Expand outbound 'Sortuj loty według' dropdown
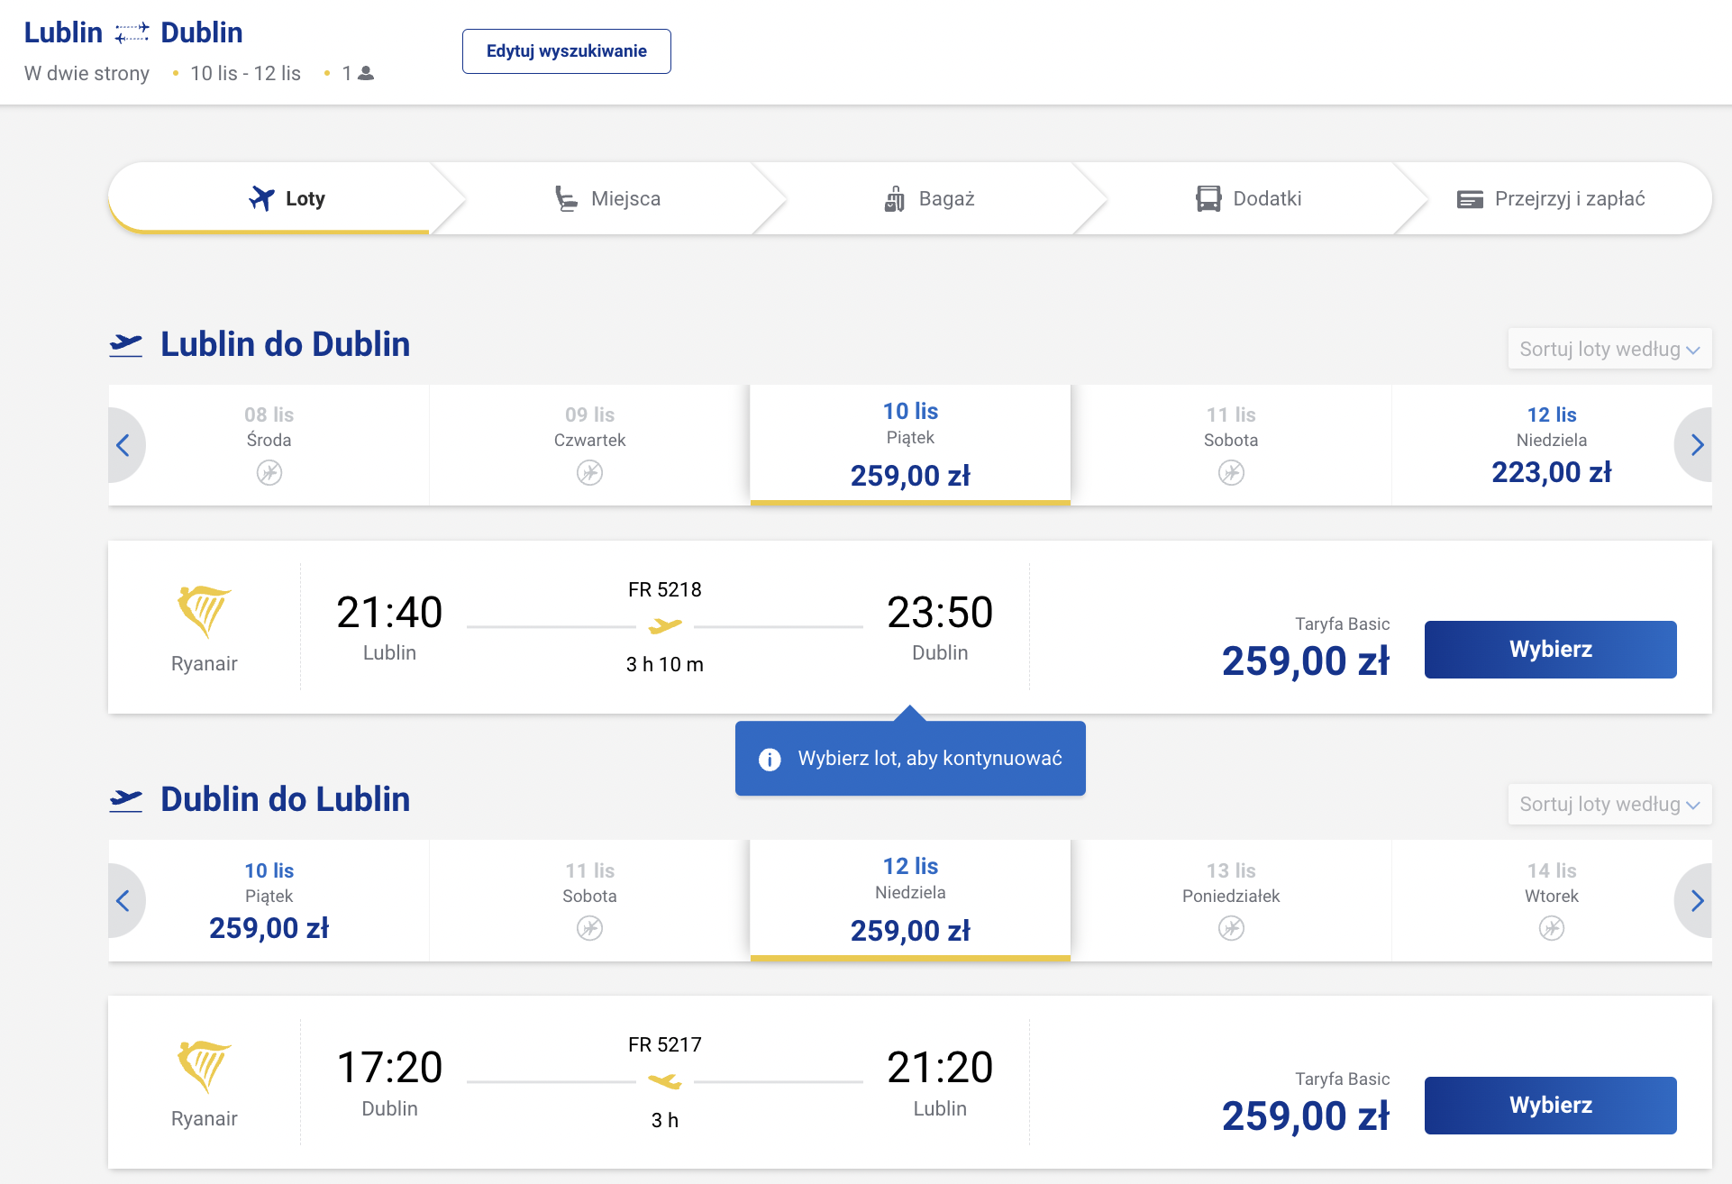1732x1184 pixels. [1609, 350]
